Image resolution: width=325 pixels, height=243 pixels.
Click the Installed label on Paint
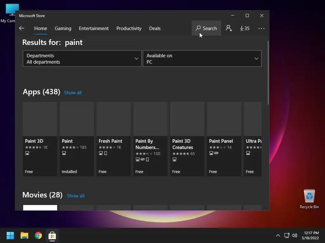tap(69, 172)
